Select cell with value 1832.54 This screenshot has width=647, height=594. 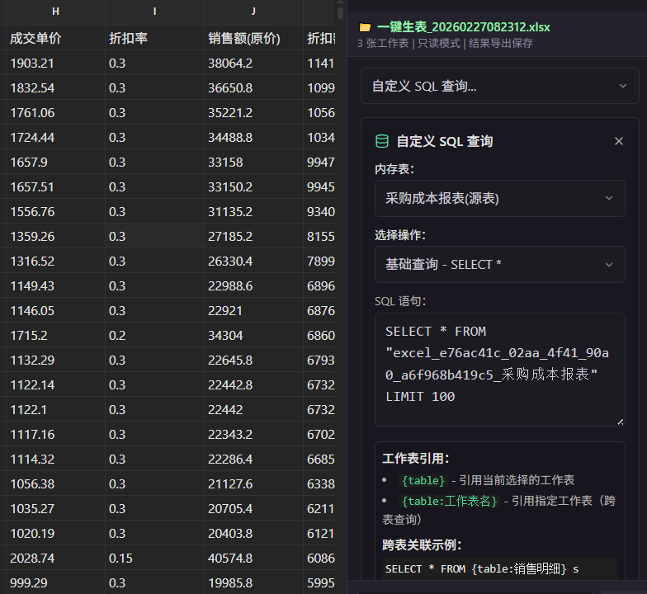56,87
